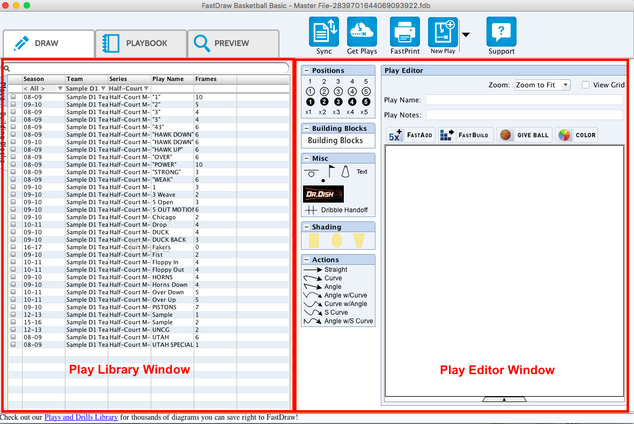
Task: Open the Season filter dropdown
Action: click(60, 88)
